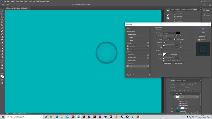The image size is (212, 119).
Task: Select the Rectangular Marquee tool
Action: (2, 14)
